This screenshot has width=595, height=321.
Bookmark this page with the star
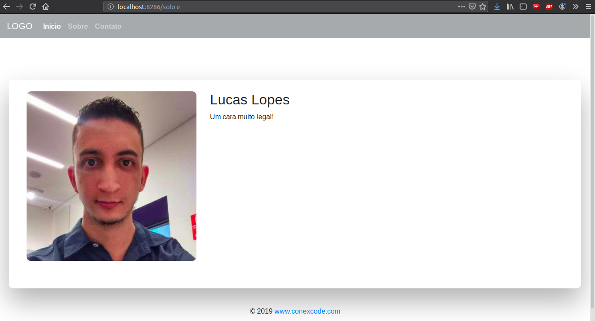tap(483, 7)
